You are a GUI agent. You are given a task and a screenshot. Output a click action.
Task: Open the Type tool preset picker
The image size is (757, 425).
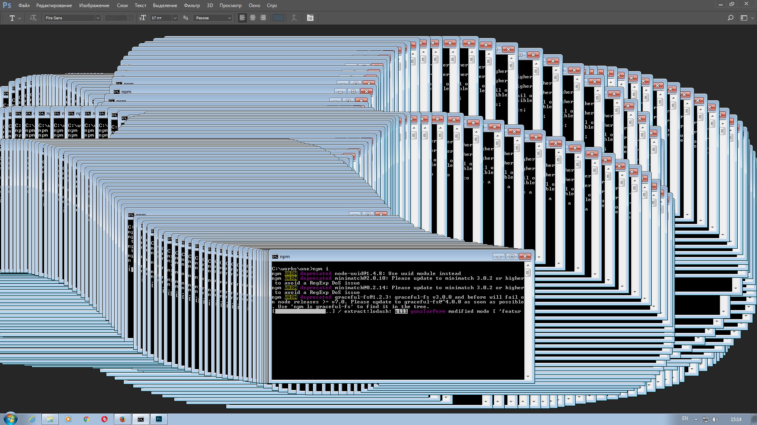coord(15,18)
